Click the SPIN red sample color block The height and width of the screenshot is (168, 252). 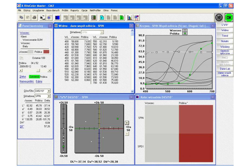click(196, 119)
